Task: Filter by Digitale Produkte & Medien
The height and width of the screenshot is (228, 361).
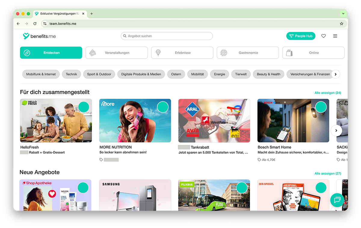Action: pyautogui.click(x=141, y=74)
